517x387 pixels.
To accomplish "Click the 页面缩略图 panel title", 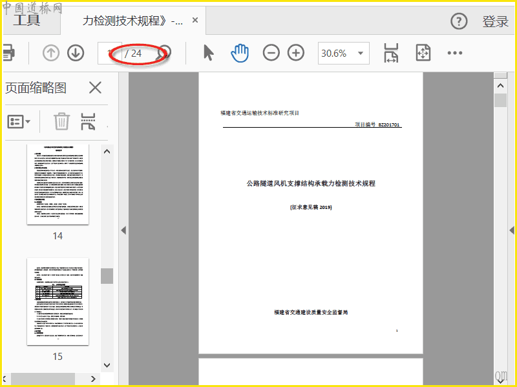I will (x=36, y=88).
